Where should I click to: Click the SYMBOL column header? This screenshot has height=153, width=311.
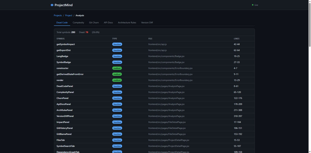(60, 39)
